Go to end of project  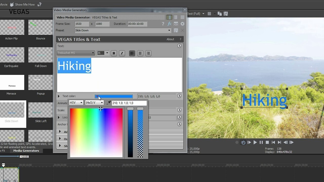pyautogui.click(x=279, y=142)
